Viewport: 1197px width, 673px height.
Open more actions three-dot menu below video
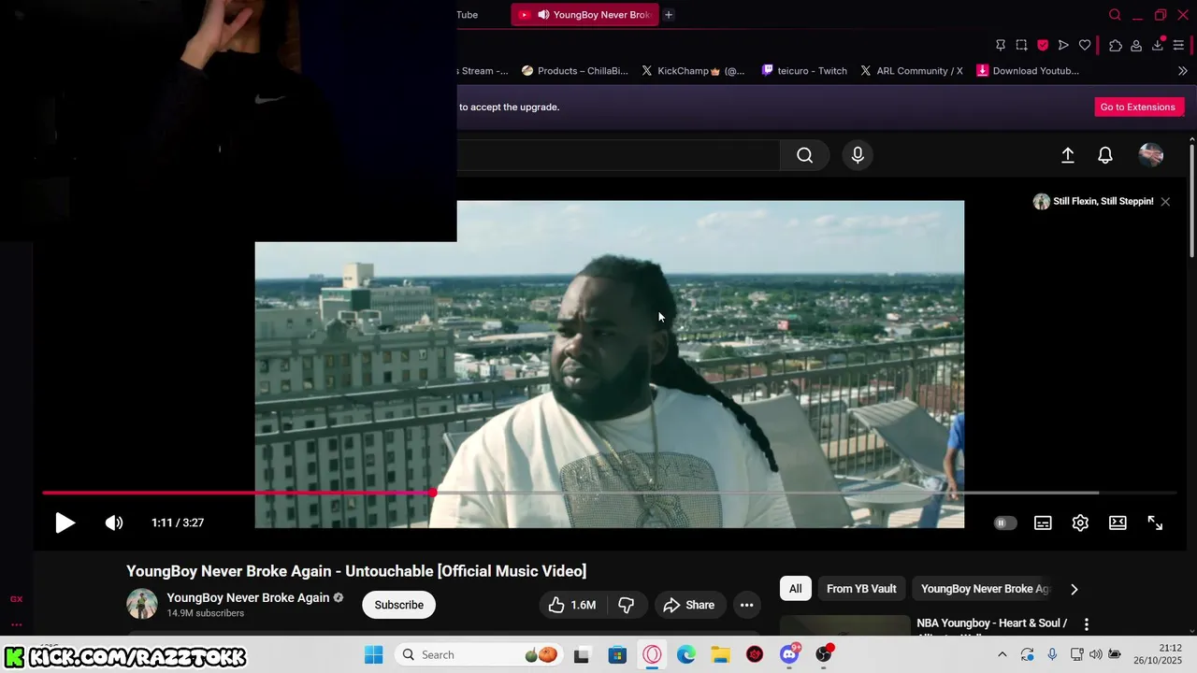point(746,605)
